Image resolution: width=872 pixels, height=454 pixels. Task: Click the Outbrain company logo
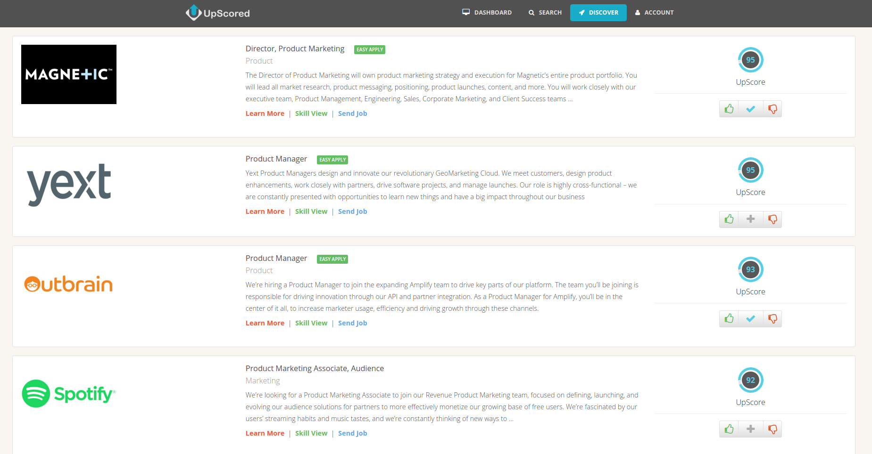68,284
